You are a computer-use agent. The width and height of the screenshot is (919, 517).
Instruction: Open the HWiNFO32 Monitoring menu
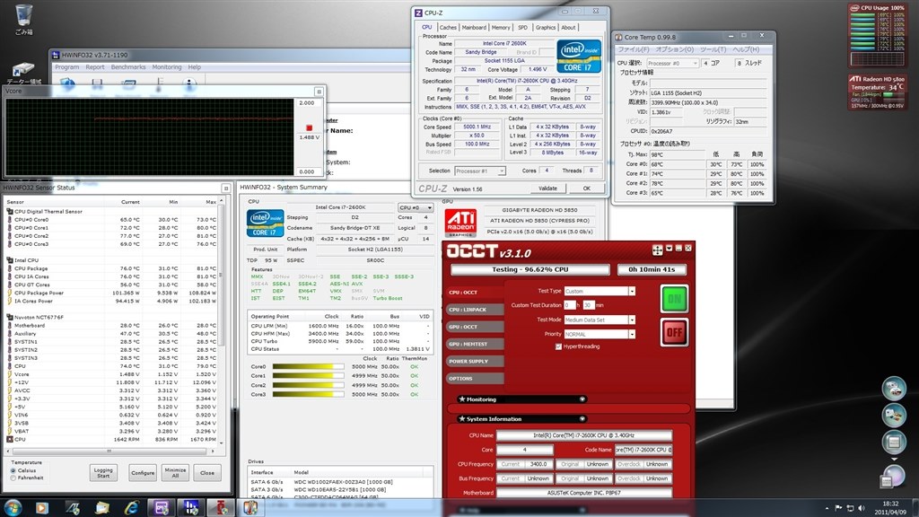167,67
